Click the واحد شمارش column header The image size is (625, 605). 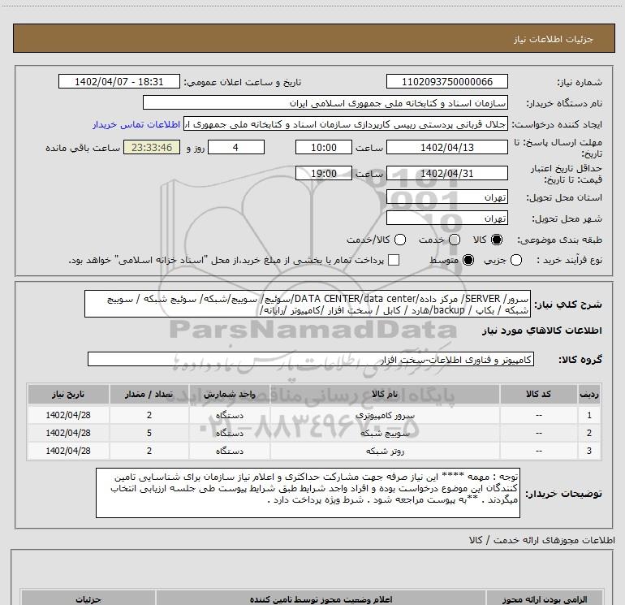(x=230, y=394)
